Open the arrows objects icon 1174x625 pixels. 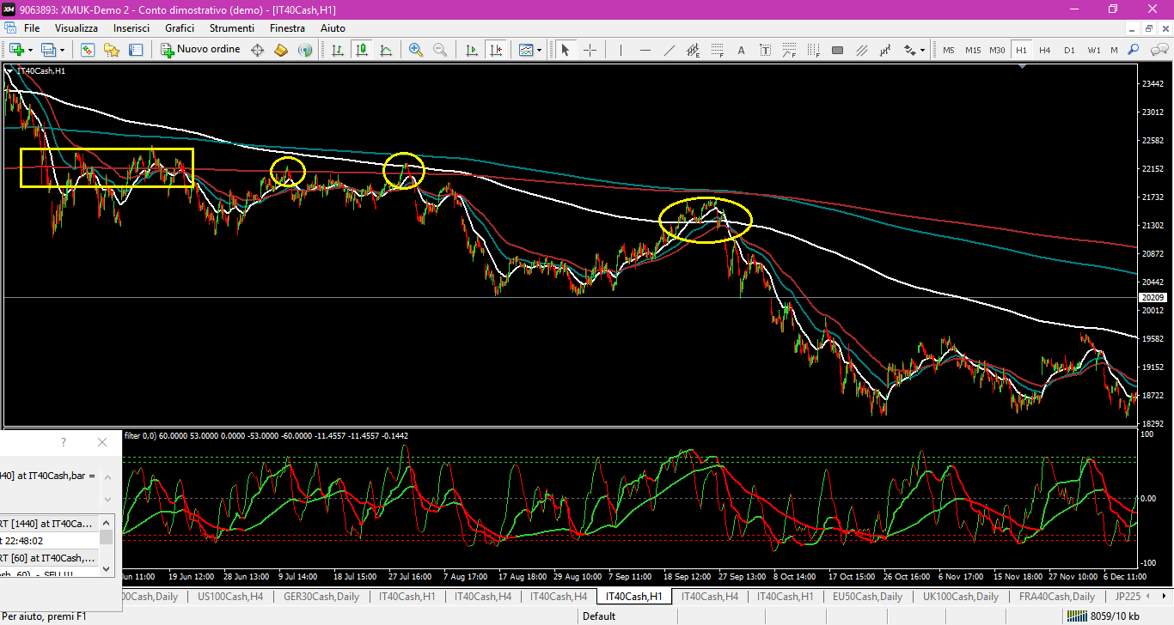(x=909, y=50)
